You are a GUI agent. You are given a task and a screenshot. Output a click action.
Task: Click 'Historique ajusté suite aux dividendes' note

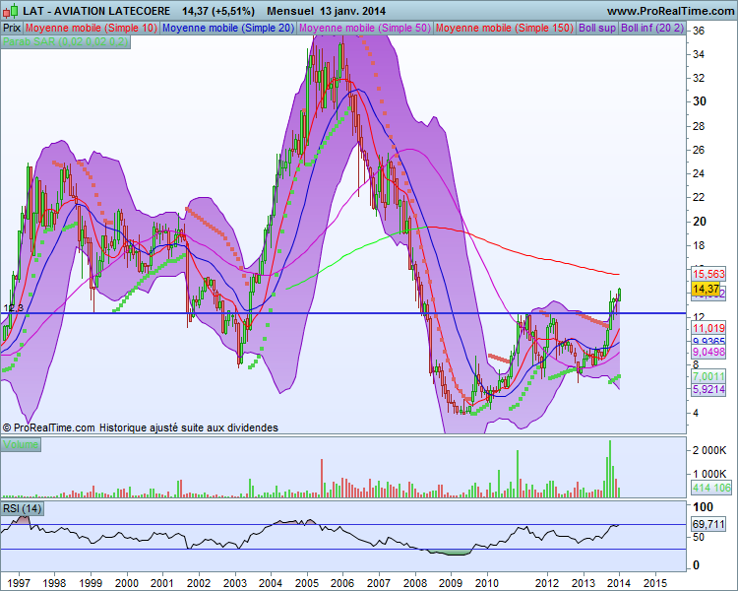coord(189,427)
